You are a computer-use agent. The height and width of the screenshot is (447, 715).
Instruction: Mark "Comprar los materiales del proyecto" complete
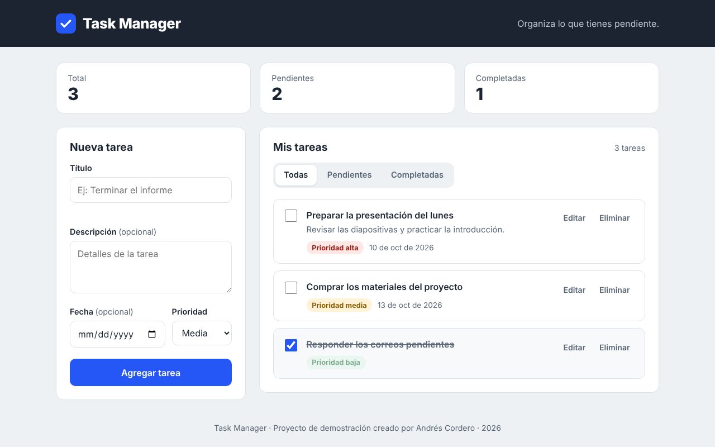pos(291,288)
